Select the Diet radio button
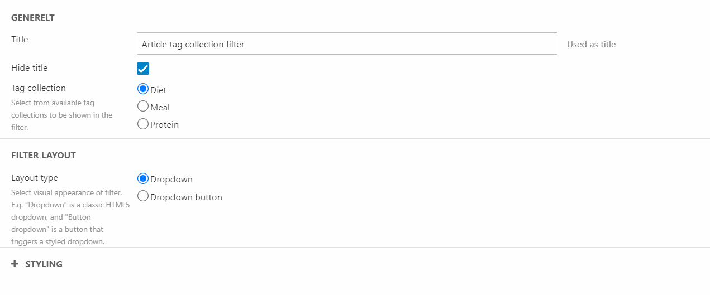This screenshot has width=710, height=295. [143, 89]
